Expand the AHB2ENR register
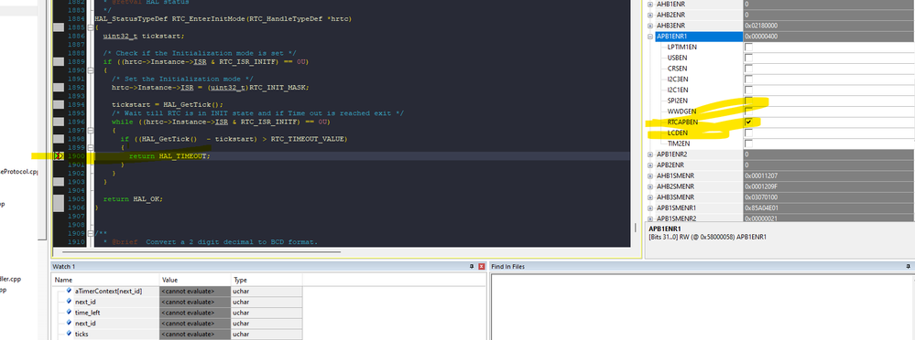The height and width of the screenshot is (340, 915). tap(650, 15)
